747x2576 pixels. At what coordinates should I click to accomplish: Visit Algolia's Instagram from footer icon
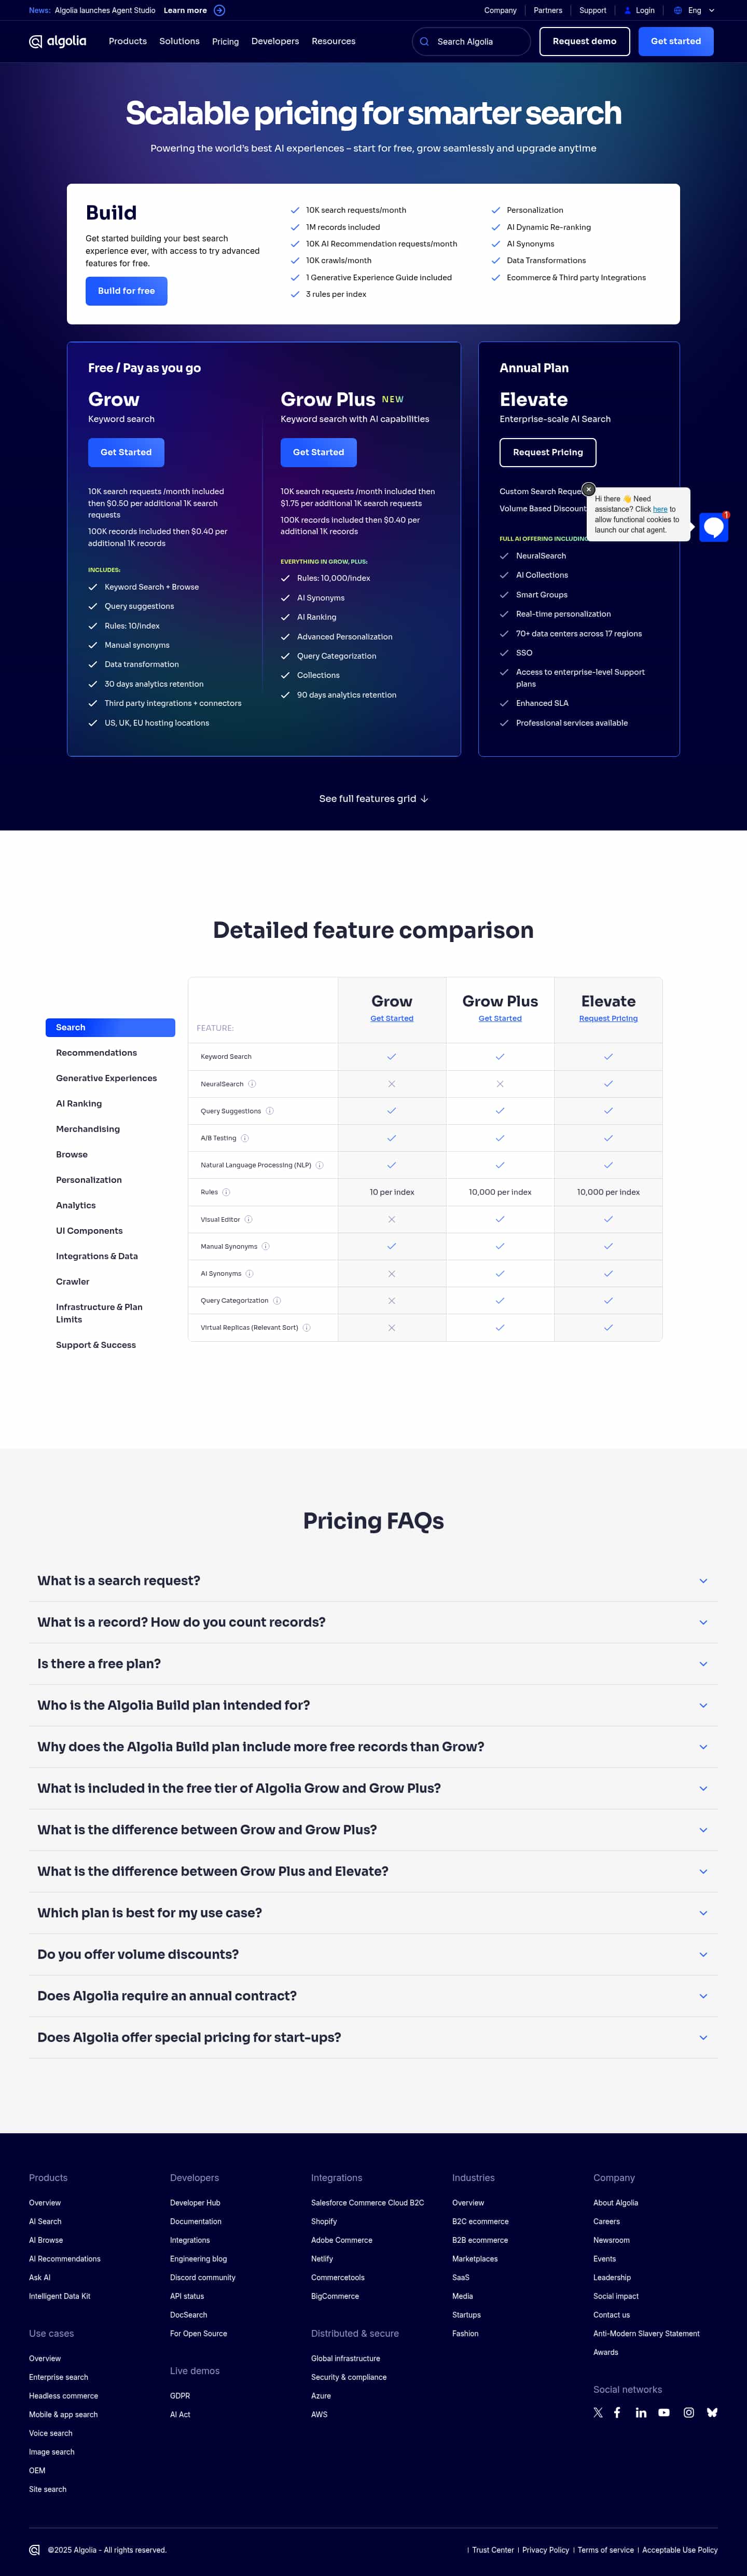click(689, 2412)
